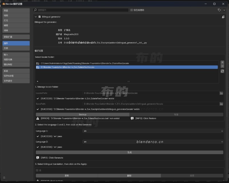Screen dimensions: 229x183
Task: Click the warning icon beside the locale.bak error
Action: [38, 118]
